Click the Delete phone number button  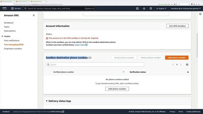[151, 58]
